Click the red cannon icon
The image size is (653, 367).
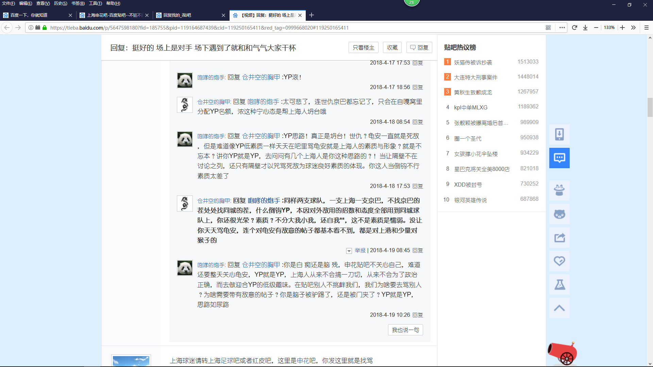coord(562,353)
